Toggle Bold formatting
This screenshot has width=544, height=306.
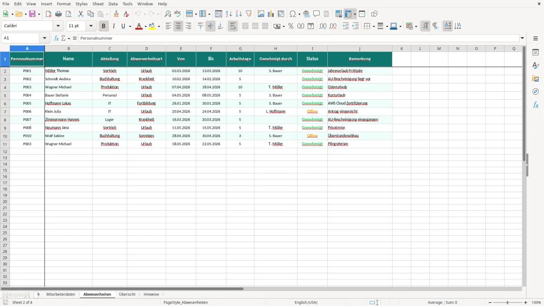(104, 26)
